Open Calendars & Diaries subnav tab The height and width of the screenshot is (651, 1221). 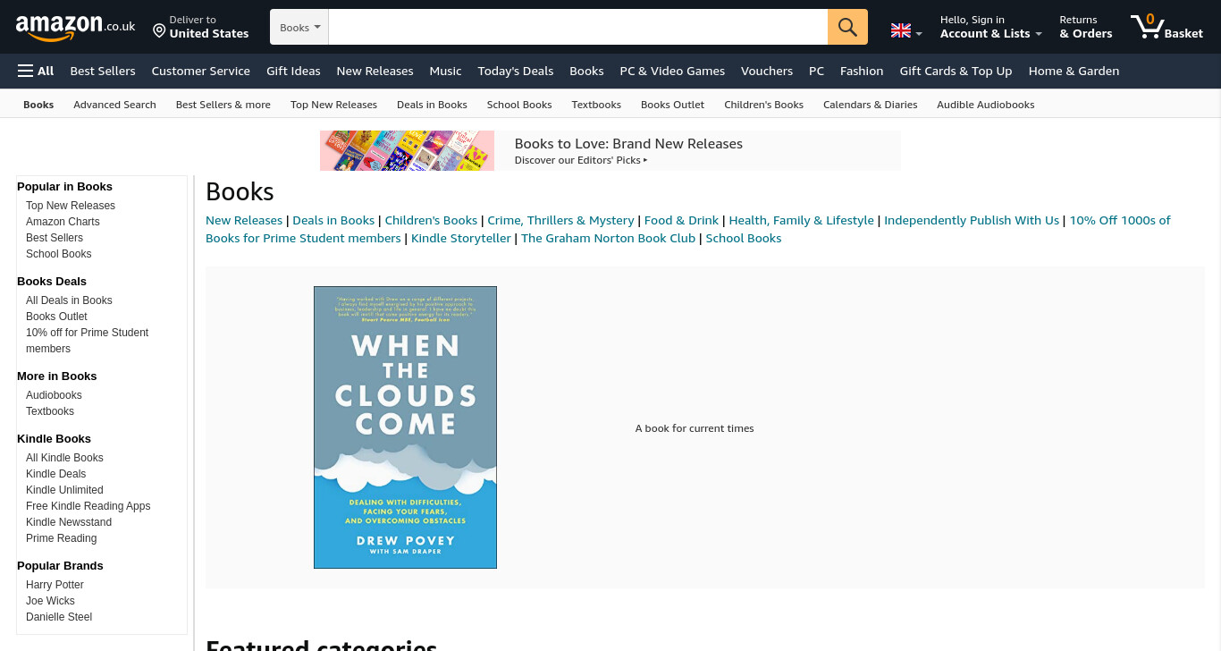point(870,105)
